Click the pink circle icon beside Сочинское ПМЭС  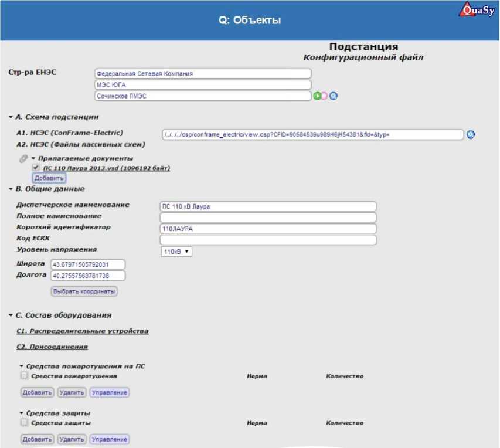click(x=324, y=96)
